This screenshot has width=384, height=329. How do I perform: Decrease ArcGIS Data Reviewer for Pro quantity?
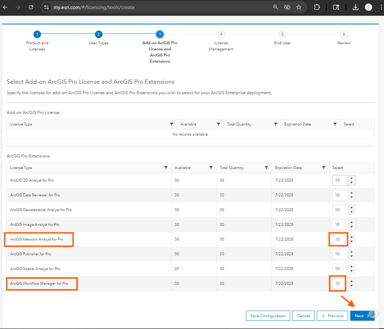point(351,197)
